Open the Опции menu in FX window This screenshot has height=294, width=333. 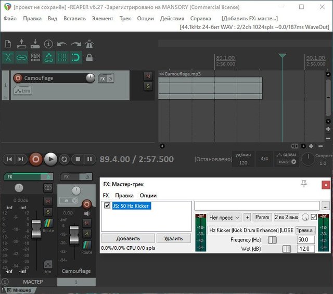pyautogui.click(x=148, y=195)
